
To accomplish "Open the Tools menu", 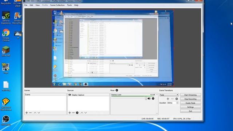I will [x=70, y=5].
